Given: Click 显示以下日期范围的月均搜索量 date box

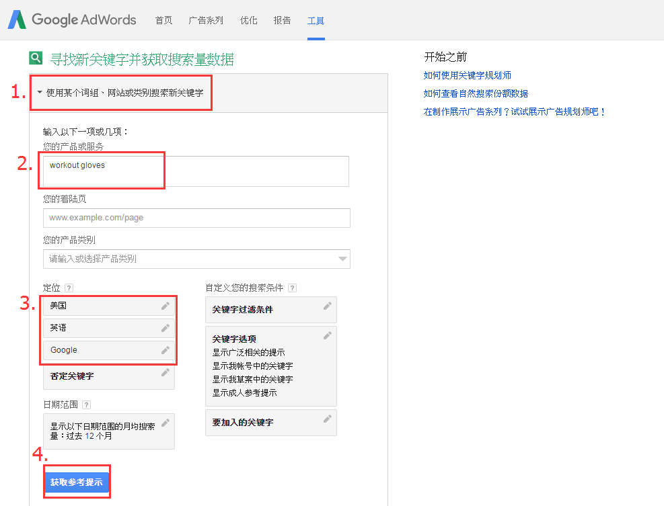Looking at the screenshot, I should click(x=109, y=431).
